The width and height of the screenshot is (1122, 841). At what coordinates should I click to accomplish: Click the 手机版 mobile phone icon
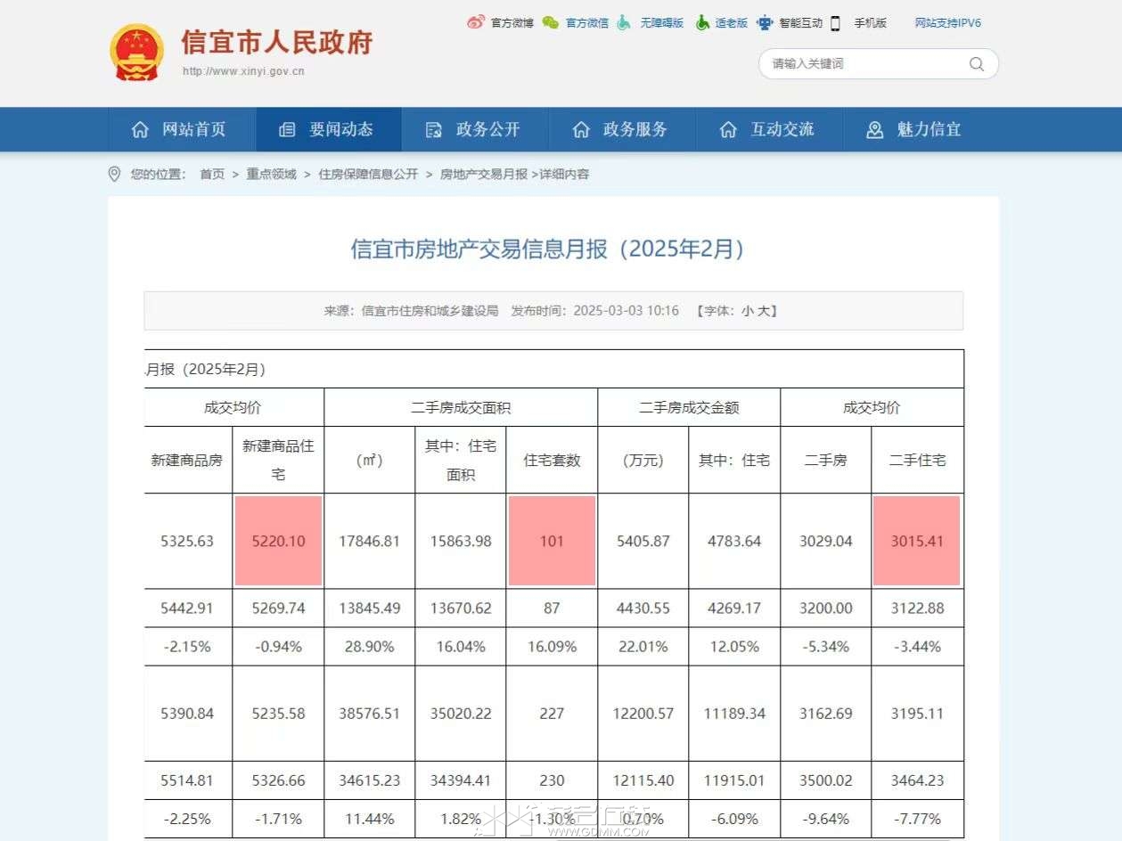click(x=835, y=23)
